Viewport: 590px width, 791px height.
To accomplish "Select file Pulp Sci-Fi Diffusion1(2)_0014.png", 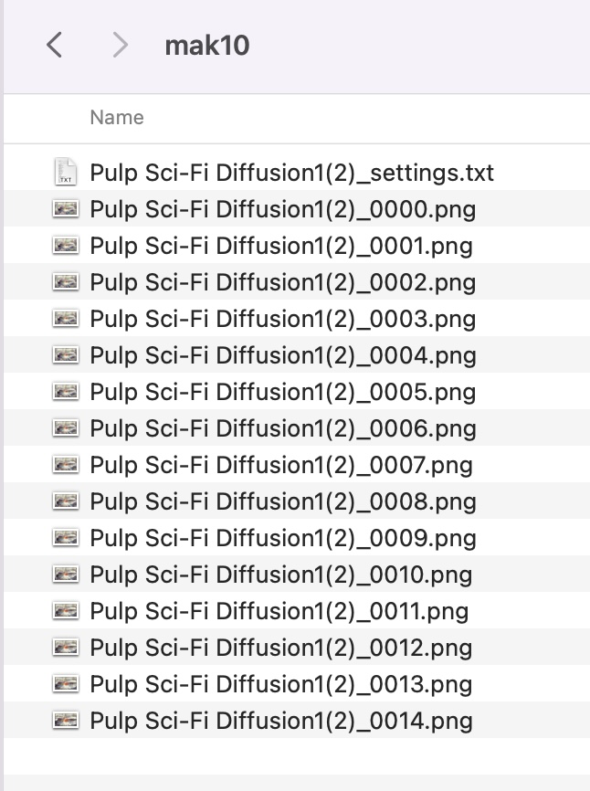I will tap(281, 721).
